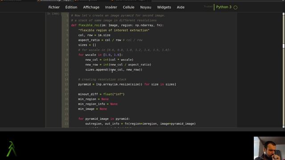The image size is (285, 160).
Task: Click the 'min_image = None' line
Action: pyautogui.click(x=92, y=109)
